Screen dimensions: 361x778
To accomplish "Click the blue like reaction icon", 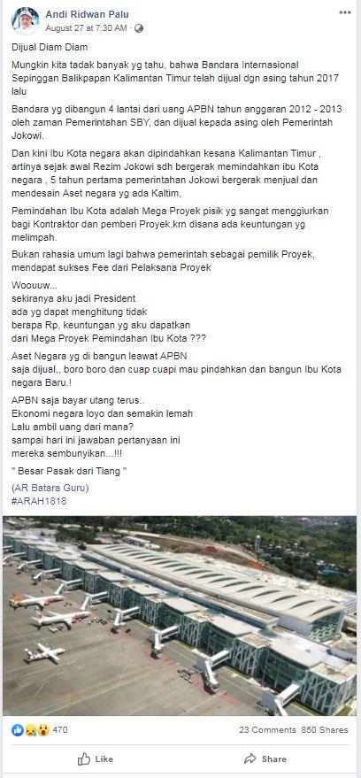I will point(18,730).
